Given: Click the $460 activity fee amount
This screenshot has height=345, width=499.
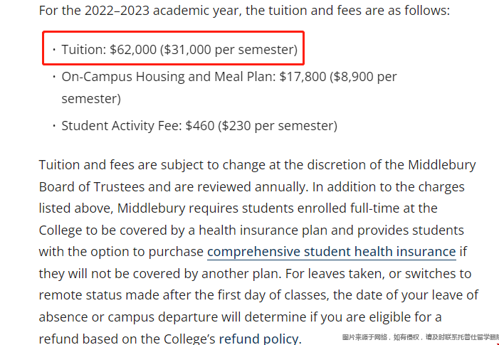Looking at the screenshot, I should point(200,126).
